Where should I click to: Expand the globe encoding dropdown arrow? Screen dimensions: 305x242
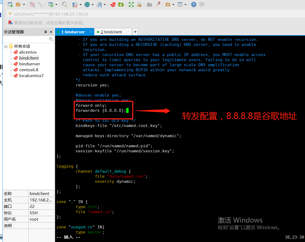[x=92, y=5]
